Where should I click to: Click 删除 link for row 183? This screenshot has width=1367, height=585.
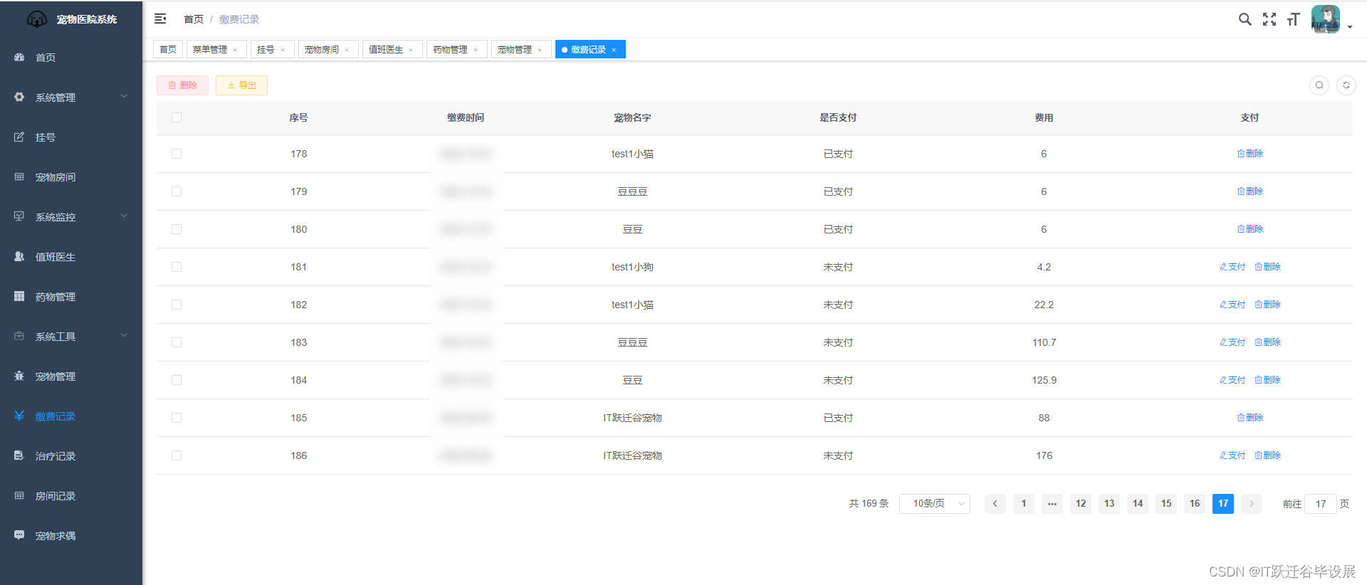coord(1267,342)
